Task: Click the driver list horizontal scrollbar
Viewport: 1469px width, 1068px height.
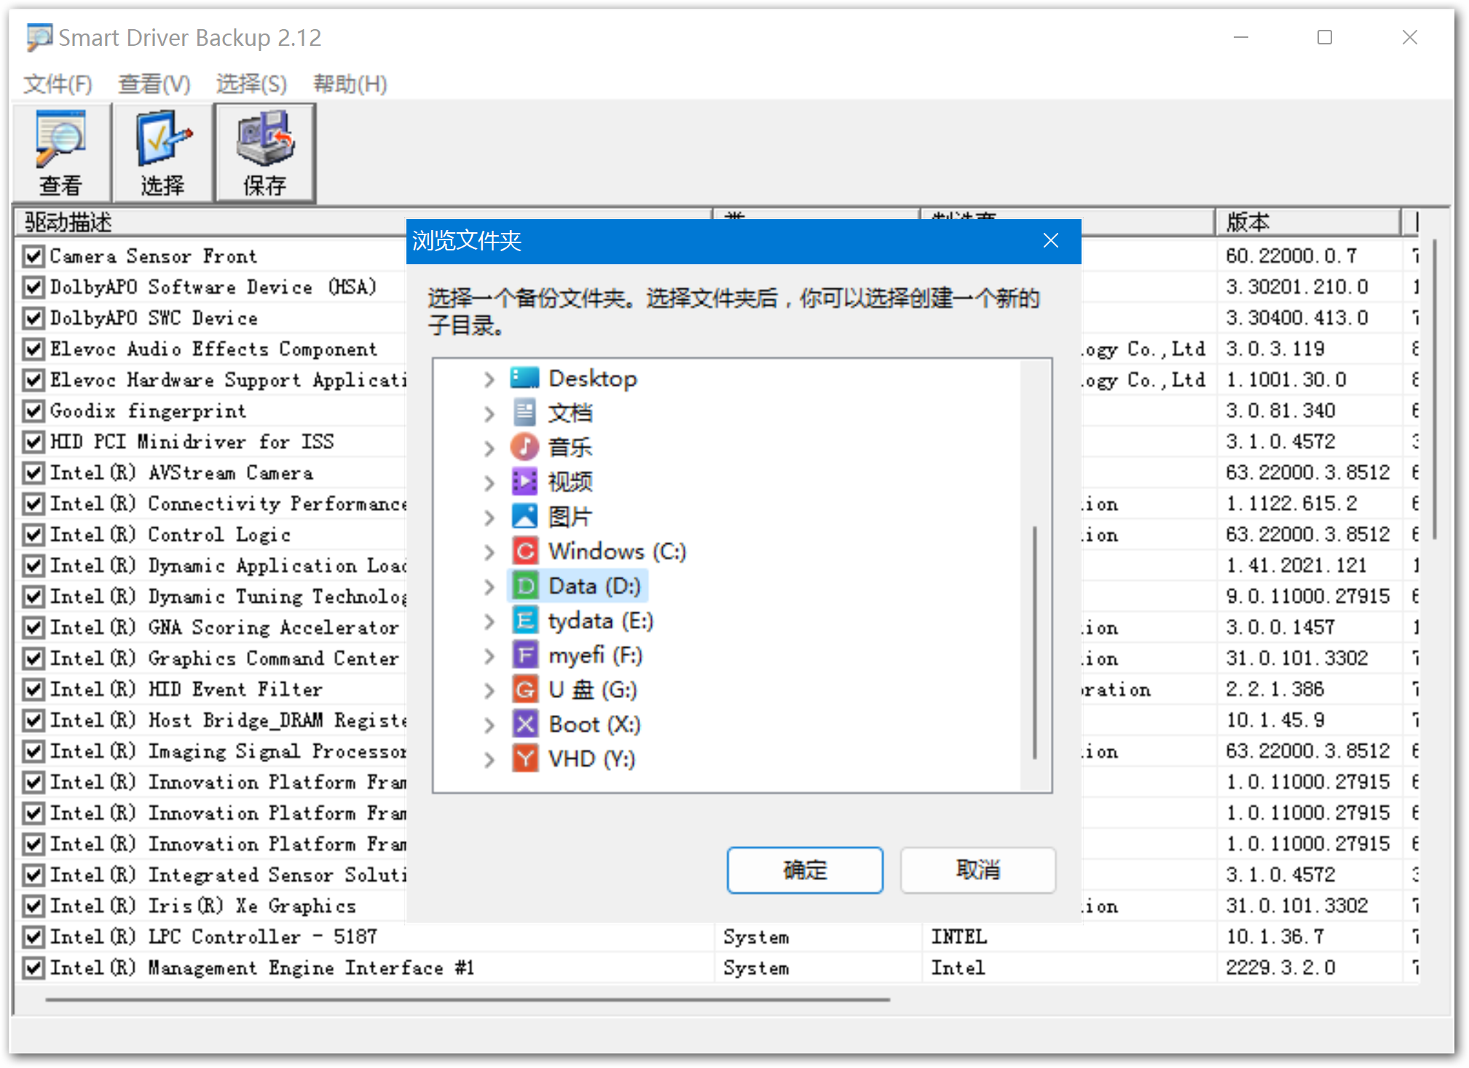Action: (x=468, y=1000)
